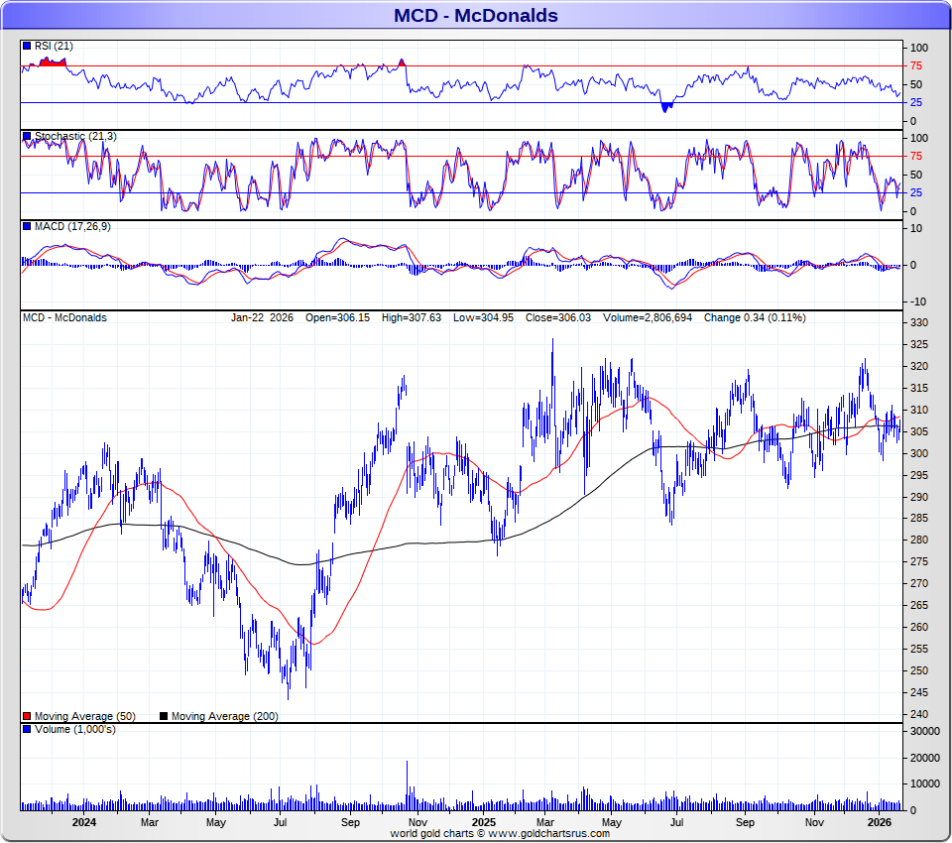
Task: Click the red Moving Average (50) swatch
Action: coord(26,716)
